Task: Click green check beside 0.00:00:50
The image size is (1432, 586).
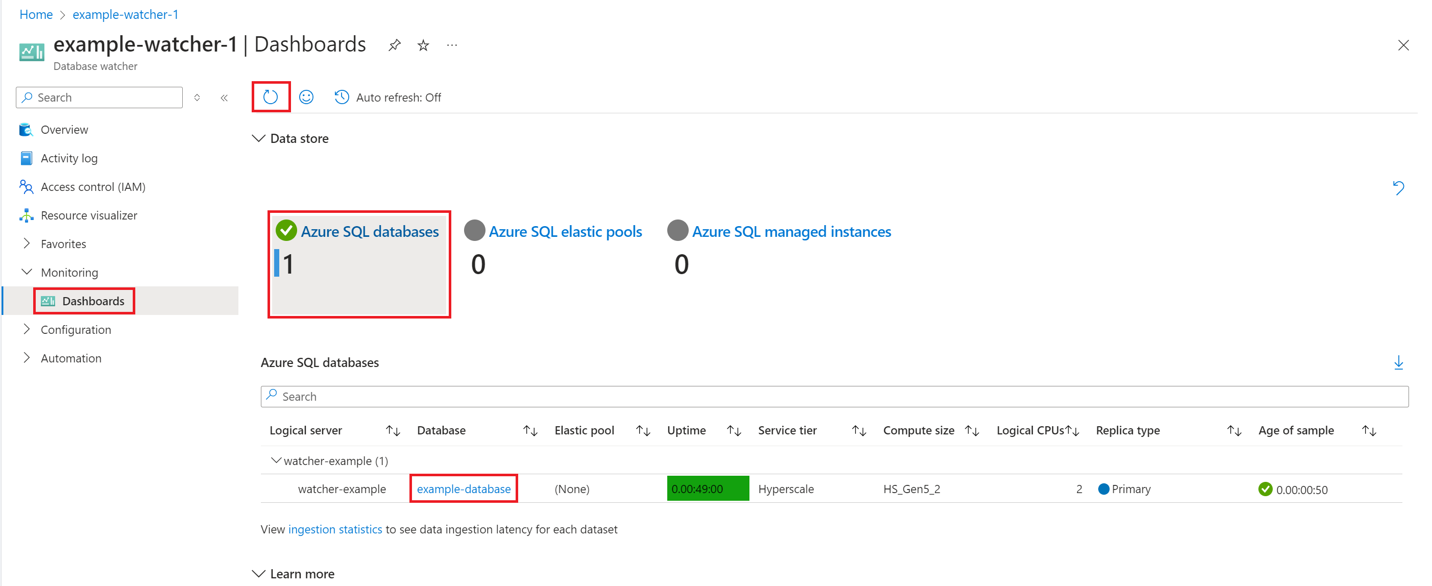Action: click(x=1265, y=489)
